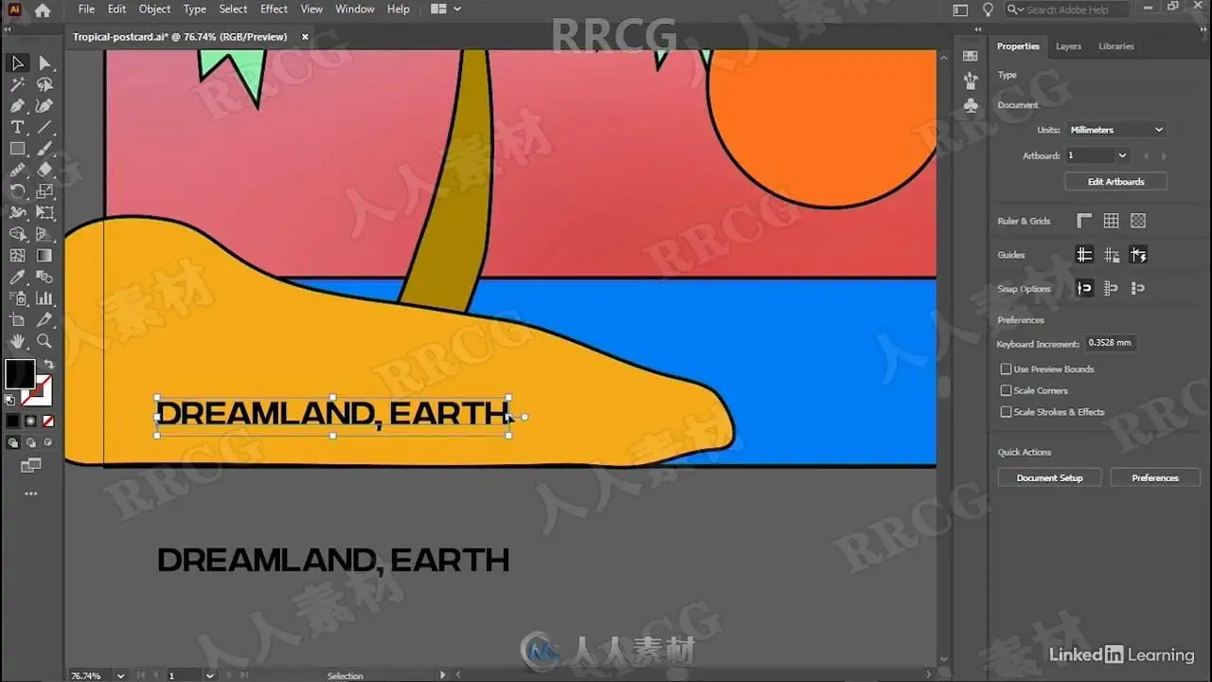This screenshot has height=682, width=1212.
Task: Pick the Eraser tool
Action: click(x=45, y=170)
